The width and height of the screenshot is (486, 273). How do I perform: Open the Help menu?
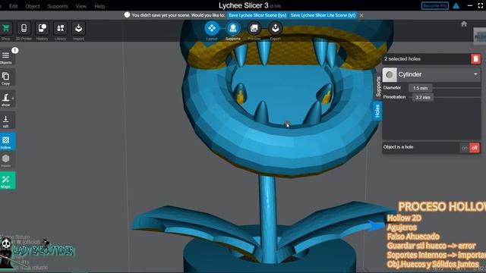(99, 6)
